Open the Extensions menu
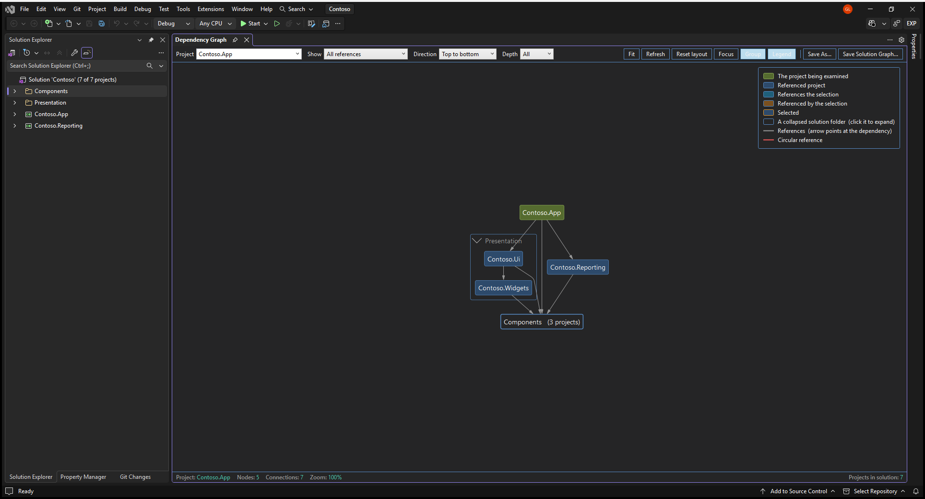 click(211, 9)
